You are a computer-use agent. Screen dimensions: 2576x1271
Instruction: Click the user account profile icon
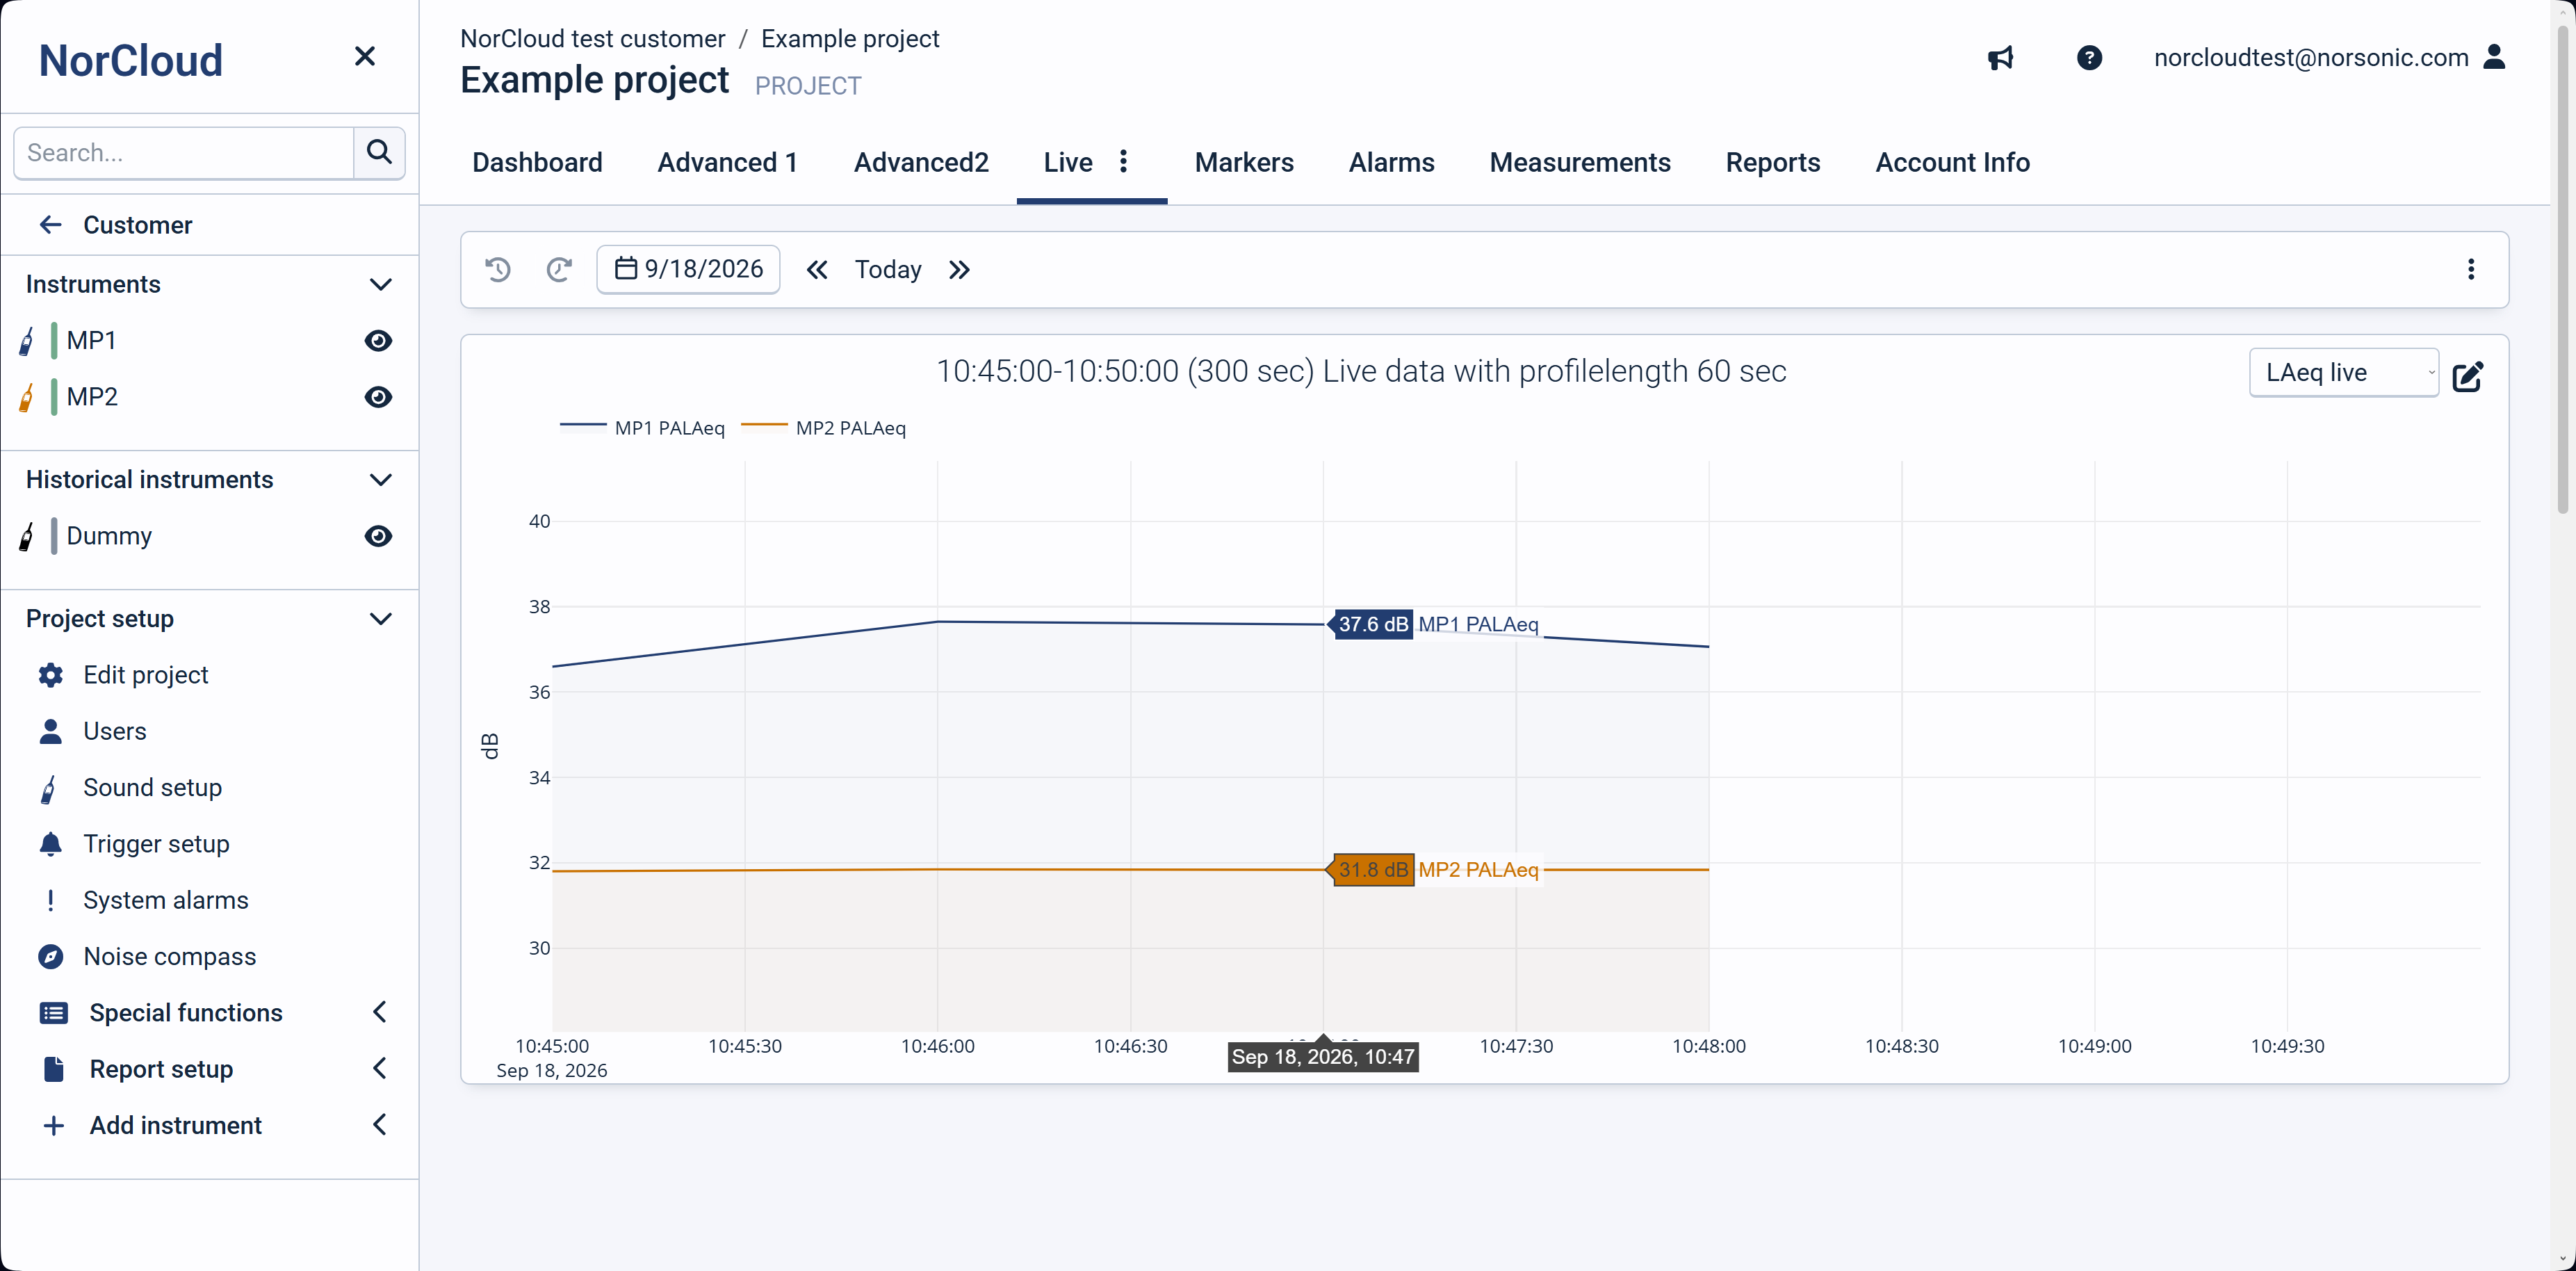click(2494, 57)
